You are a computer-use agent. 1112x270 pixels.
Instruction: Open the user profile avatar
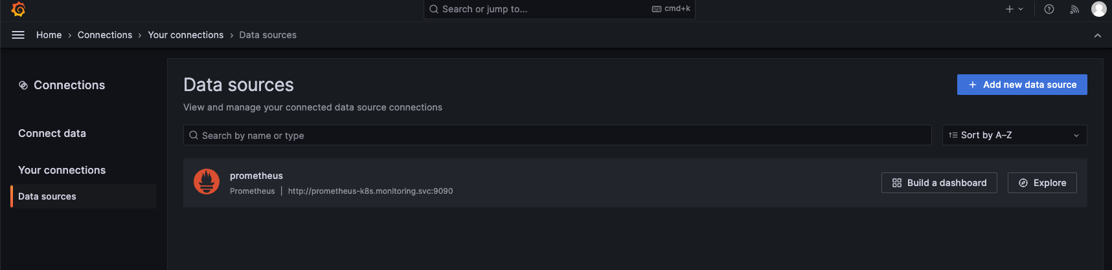click(1098, 9)
